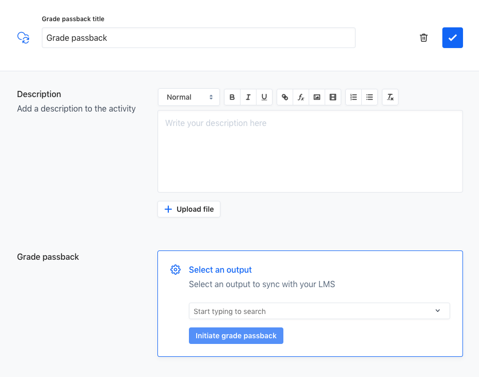Apply underline formatting

tap(264, 97)
